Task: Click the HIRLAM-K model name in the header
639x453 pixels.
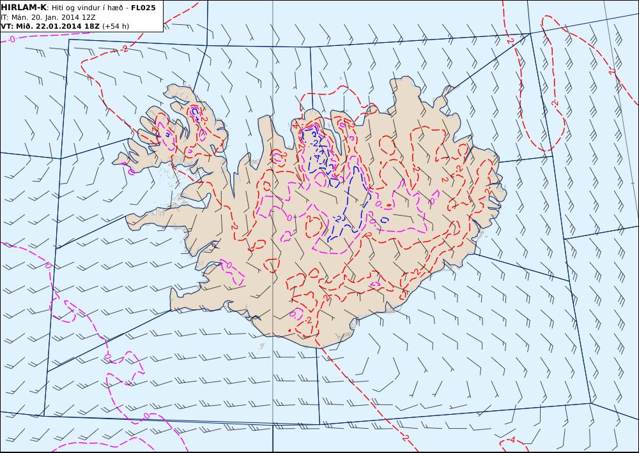Action: tap(24, 7)
